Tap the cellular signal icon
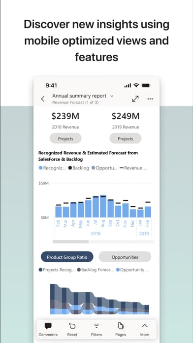 (x=128, y=86)
